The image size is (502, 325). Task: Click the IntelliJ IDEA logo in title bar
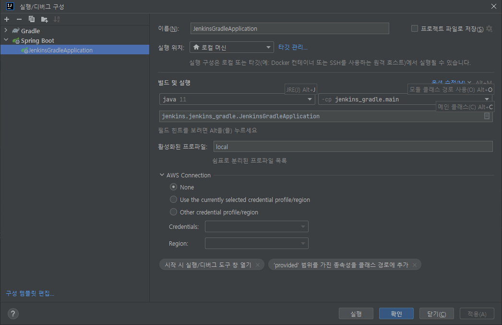coord(10,6)
